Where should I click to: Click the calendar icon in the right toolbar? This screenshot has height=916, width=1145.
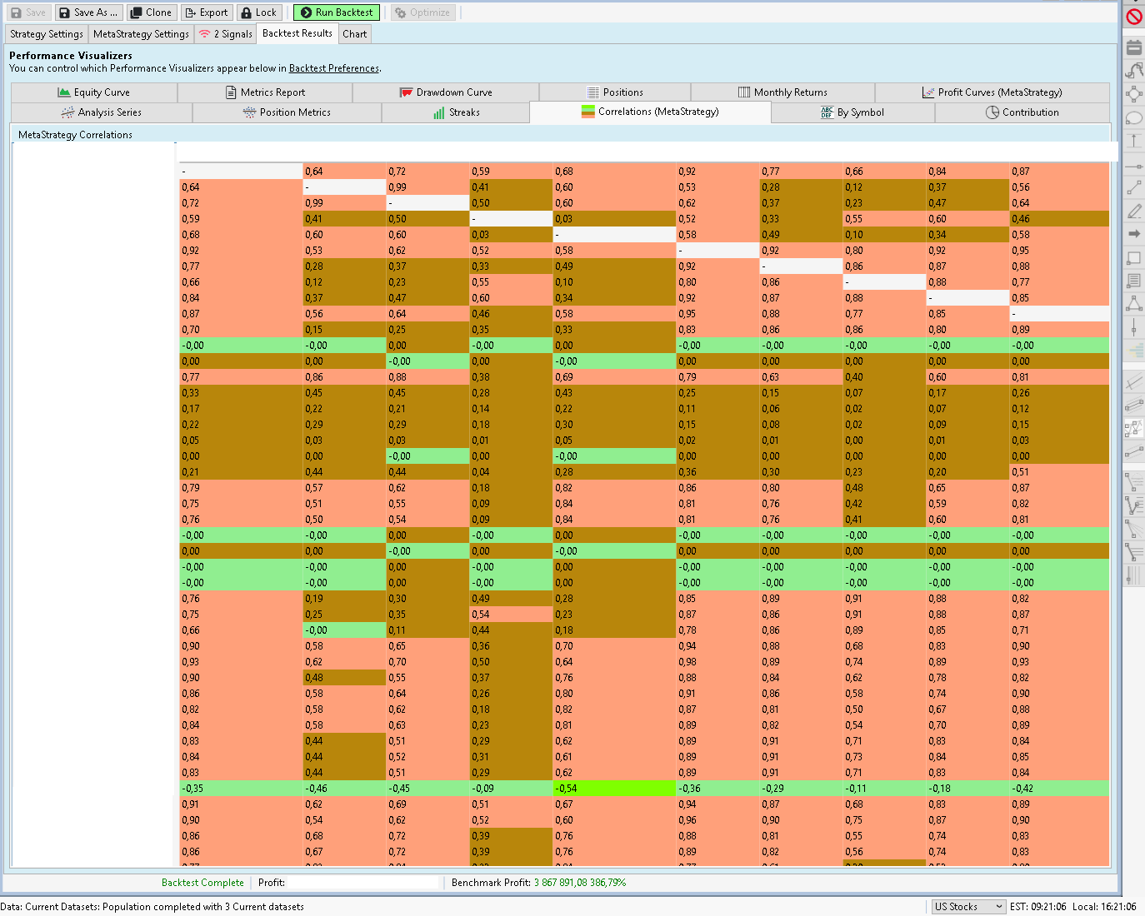coord(1134,47)
